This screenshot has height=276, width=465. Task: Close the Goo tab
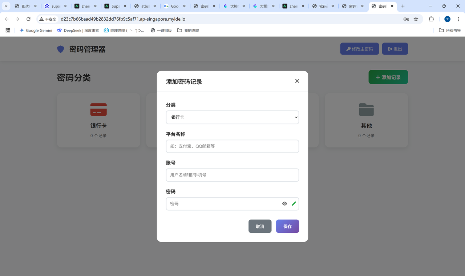coord(185,6)
